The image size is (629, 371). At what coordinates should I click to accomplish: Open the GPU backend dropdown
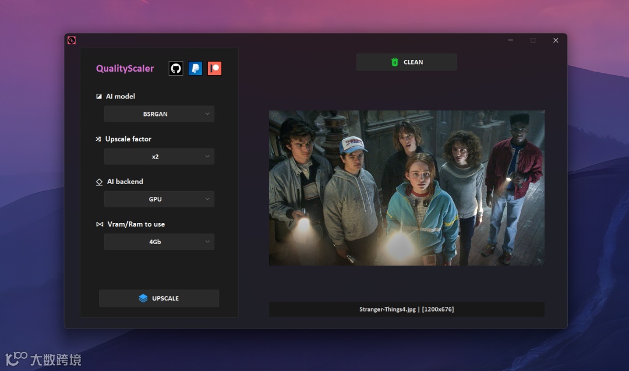[x=159, y=199]
